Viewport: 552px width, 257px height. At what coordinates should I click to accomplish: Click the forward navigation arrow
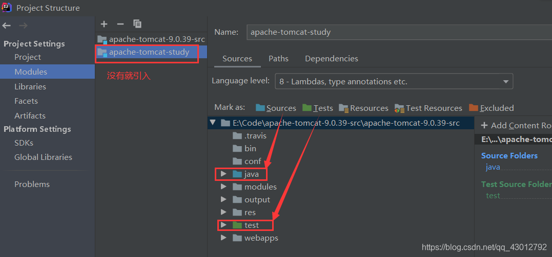tap(23, 26)
